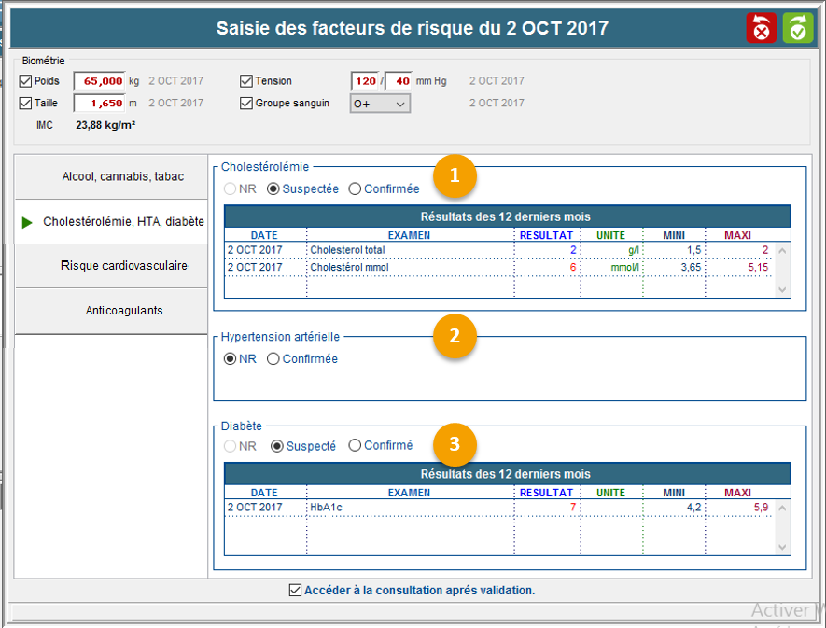Select Confirmé for Diabète
The width and height of the screenshot is (826, 628).
(x=355, y=446)
